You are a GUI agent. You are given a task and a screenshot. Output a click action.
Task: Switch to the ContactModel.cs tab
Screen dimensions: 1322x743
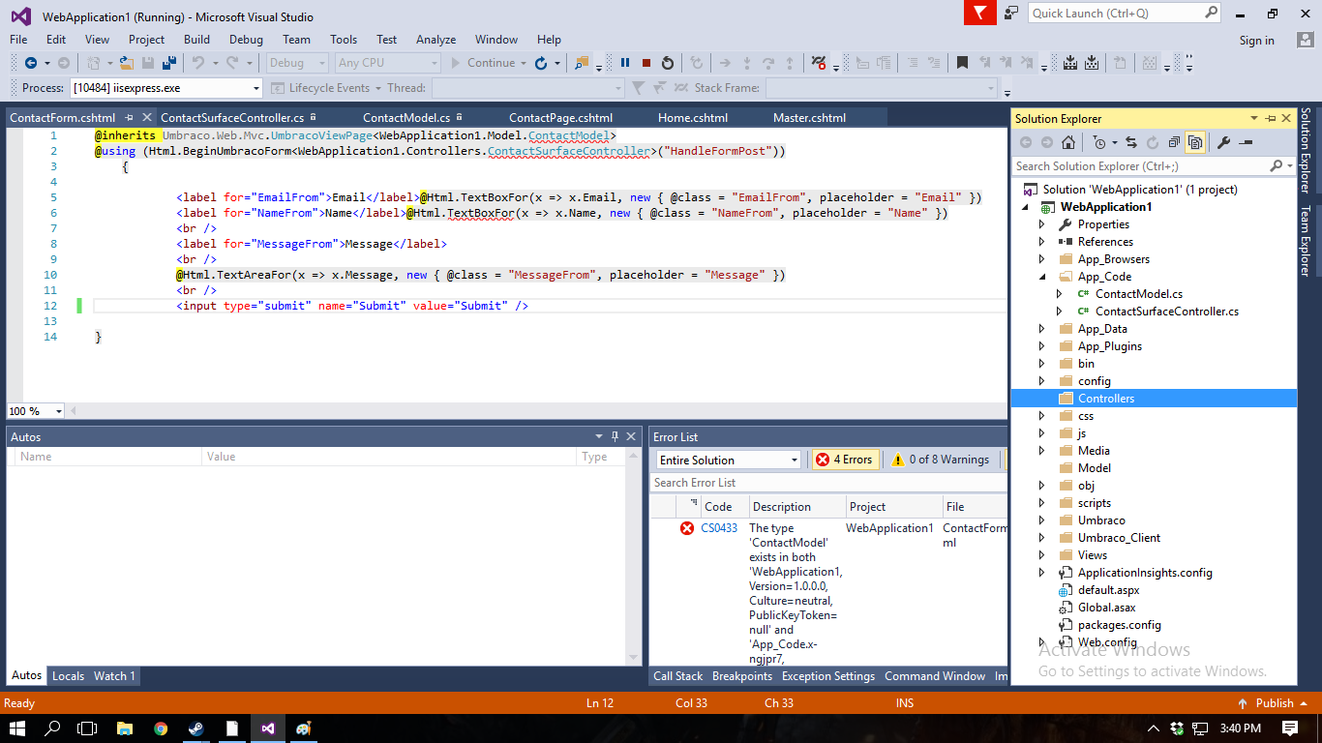(406, 118)
